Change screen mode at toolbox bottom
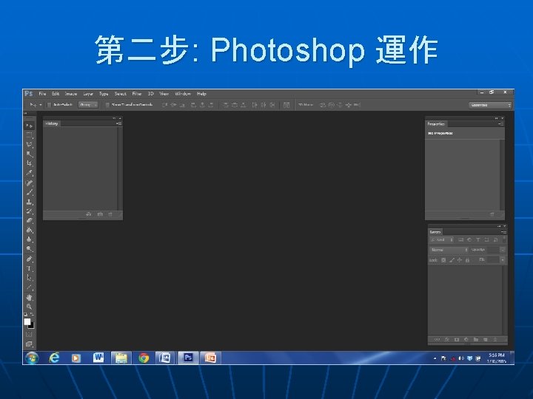Image resolution: width=533 pixels, height=399 pixels. tap(29, 344)
